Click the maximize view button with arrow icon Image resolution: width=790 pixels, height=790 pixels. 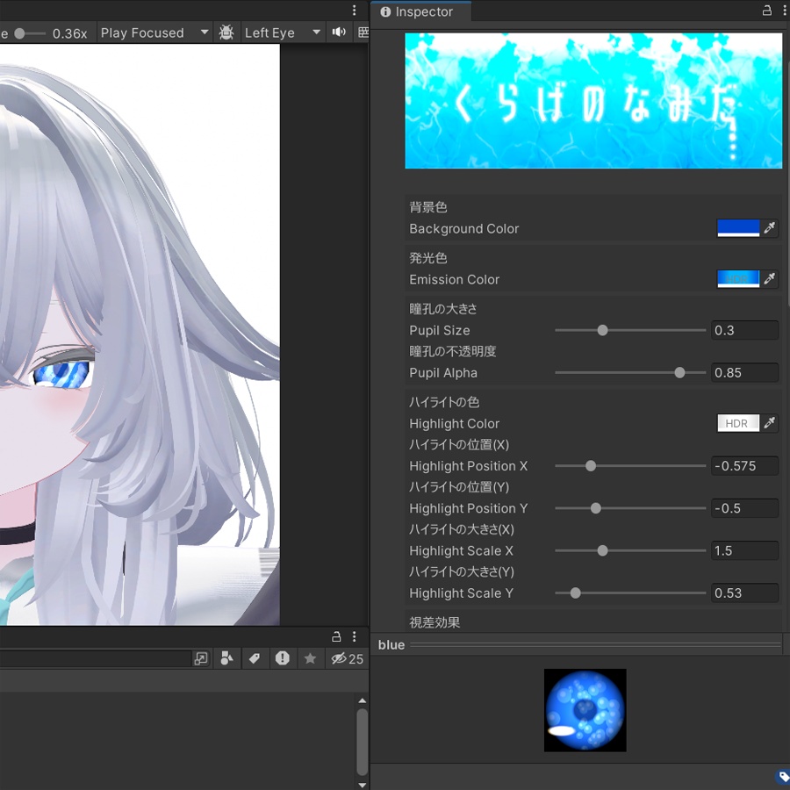coord(201,659)
